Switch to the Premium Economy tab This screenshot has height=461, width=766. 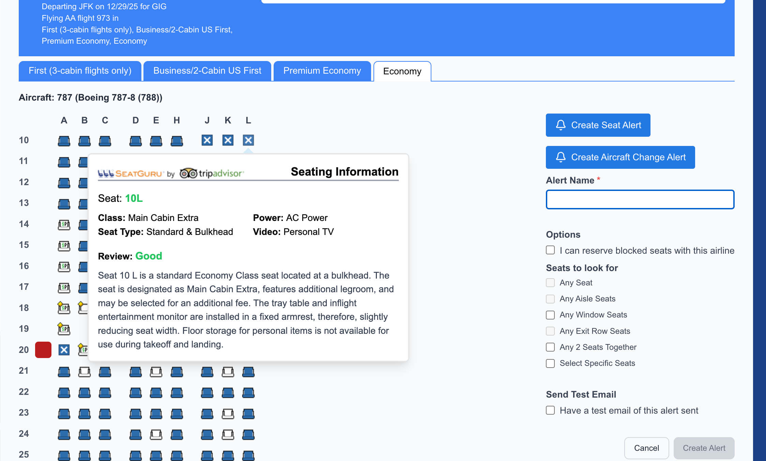tap(322, 71)
